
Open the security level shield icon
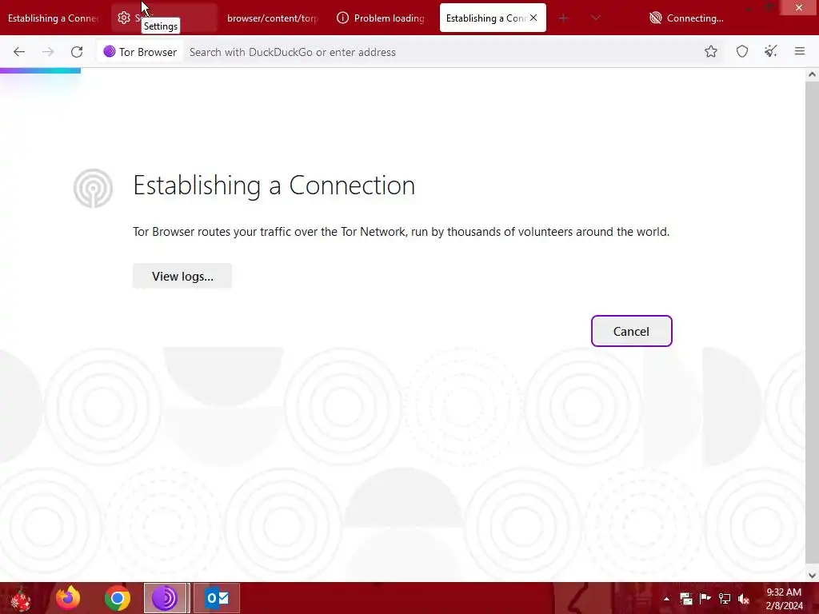[741, 52]
